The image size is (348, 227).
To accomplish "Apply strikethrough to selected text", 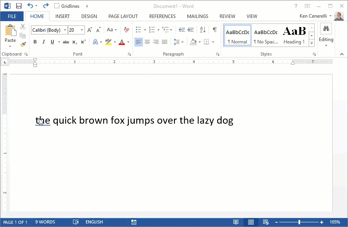I will (x=66, y=42).
